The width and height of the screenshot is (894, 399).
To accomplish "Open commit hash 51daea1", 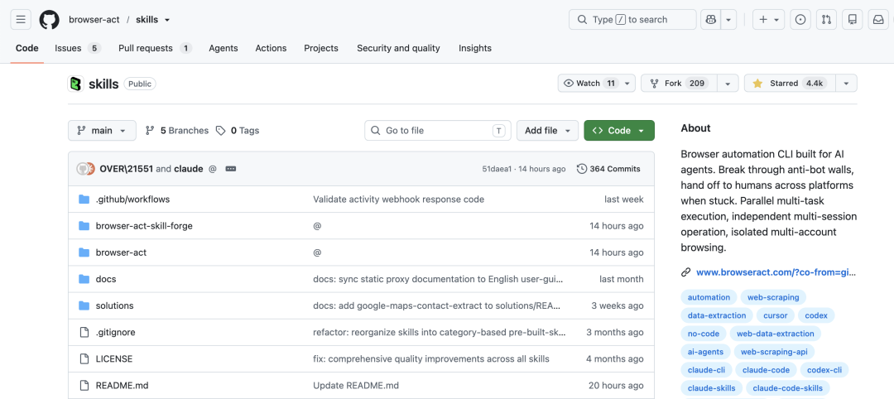I will click(497, 169).
